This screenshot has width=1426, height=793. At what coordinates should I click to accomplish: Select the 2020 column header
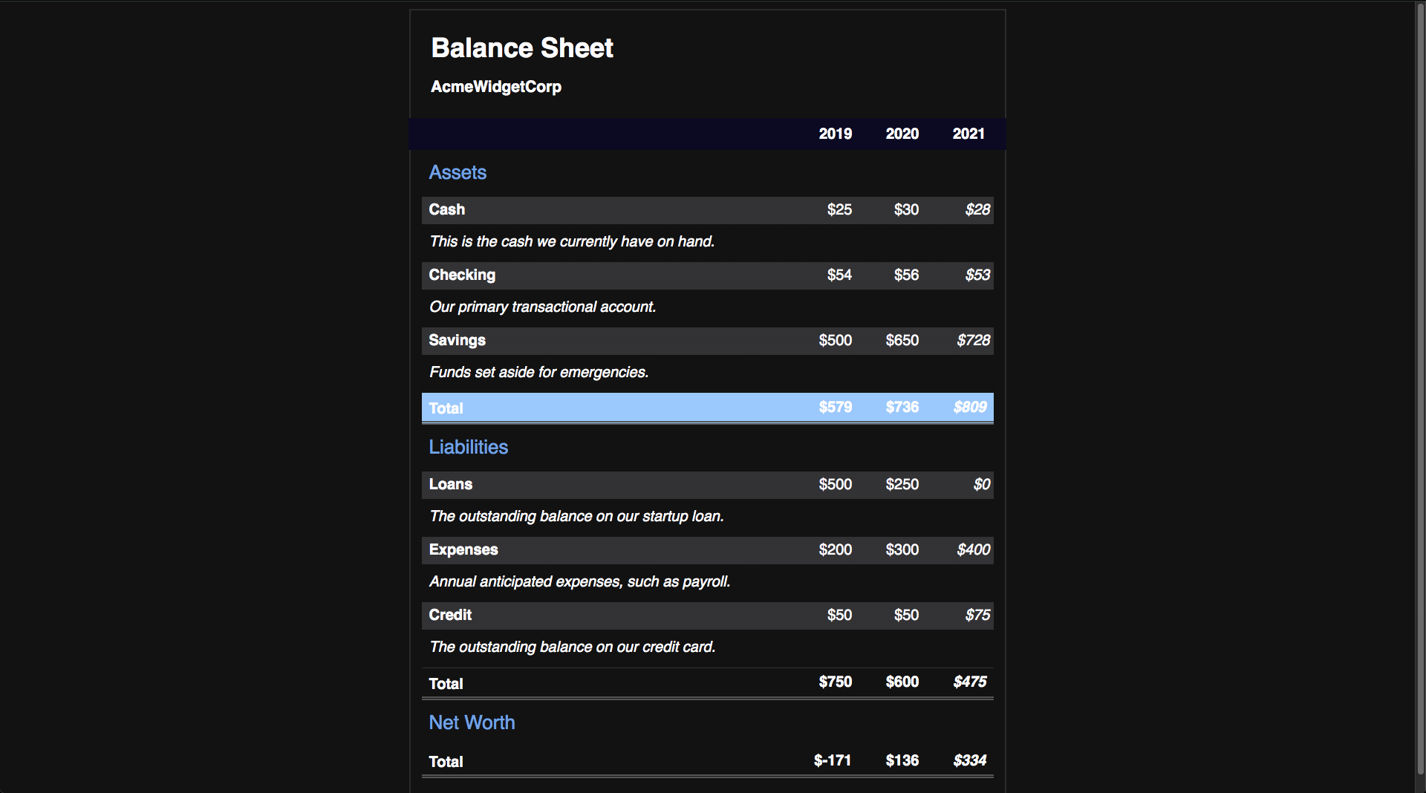pos(902,134)
